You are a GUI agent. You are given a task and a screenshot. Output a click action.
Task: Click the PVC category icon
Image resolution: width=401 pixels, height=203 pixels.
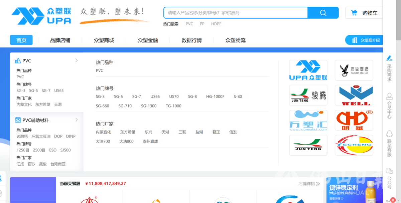tap(18, 61)
